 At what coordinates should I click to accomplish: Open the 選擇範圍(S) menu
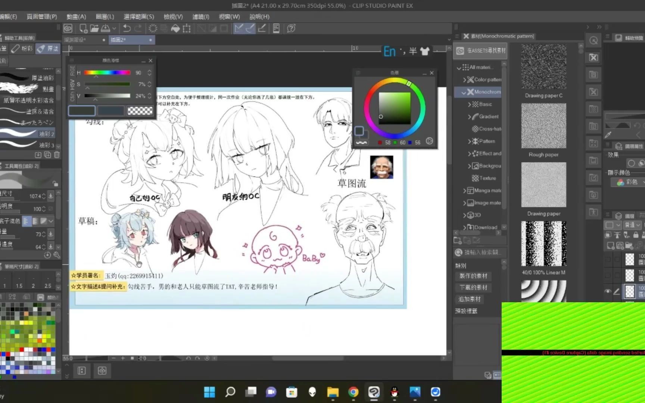[x=139, y=16]
